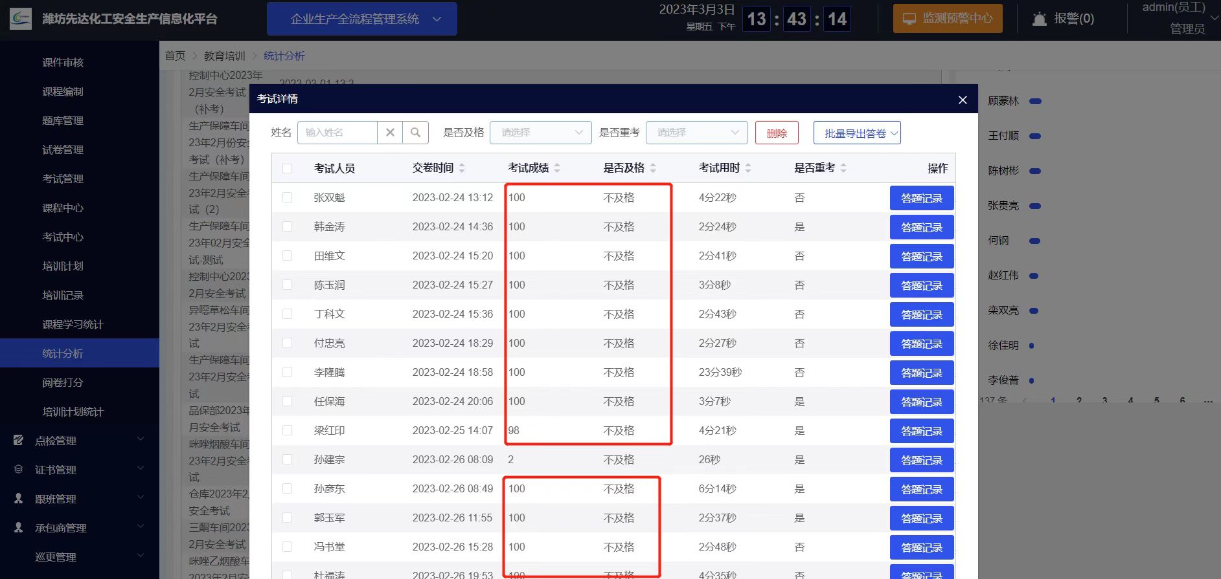The width and height of the screenshot is (1221, 579).
Task: Check the box for 张双魁
Action: point(288,197)
